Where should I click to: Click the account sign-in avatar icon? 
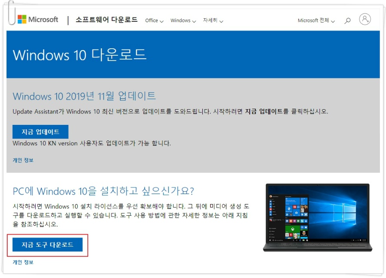click(365, 19)
